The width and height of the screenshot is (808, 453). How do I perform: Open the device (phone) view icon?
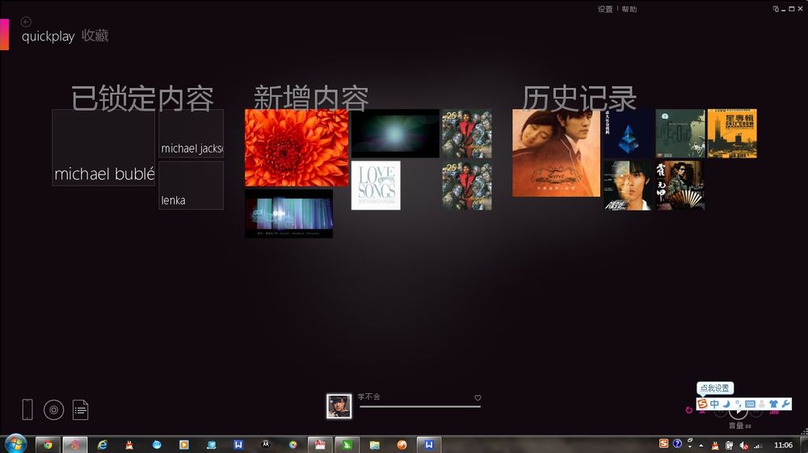(27, 409)
